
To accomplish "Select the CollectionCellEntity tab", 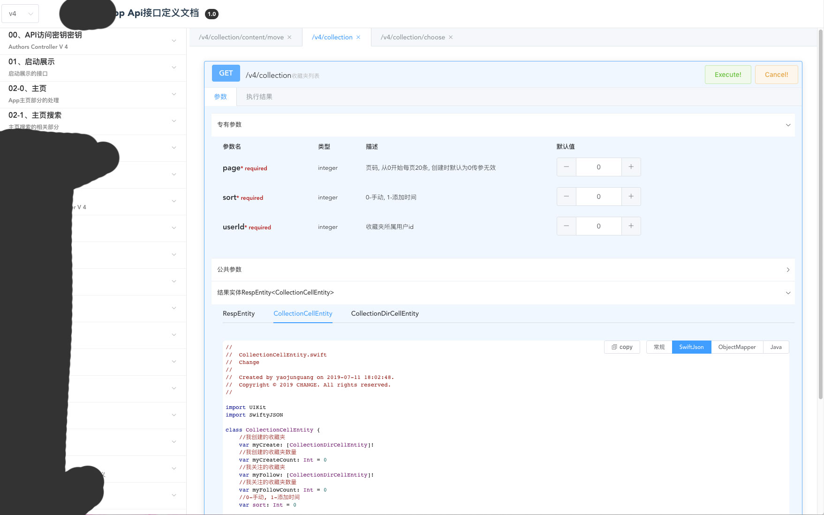I will point(303,313).
